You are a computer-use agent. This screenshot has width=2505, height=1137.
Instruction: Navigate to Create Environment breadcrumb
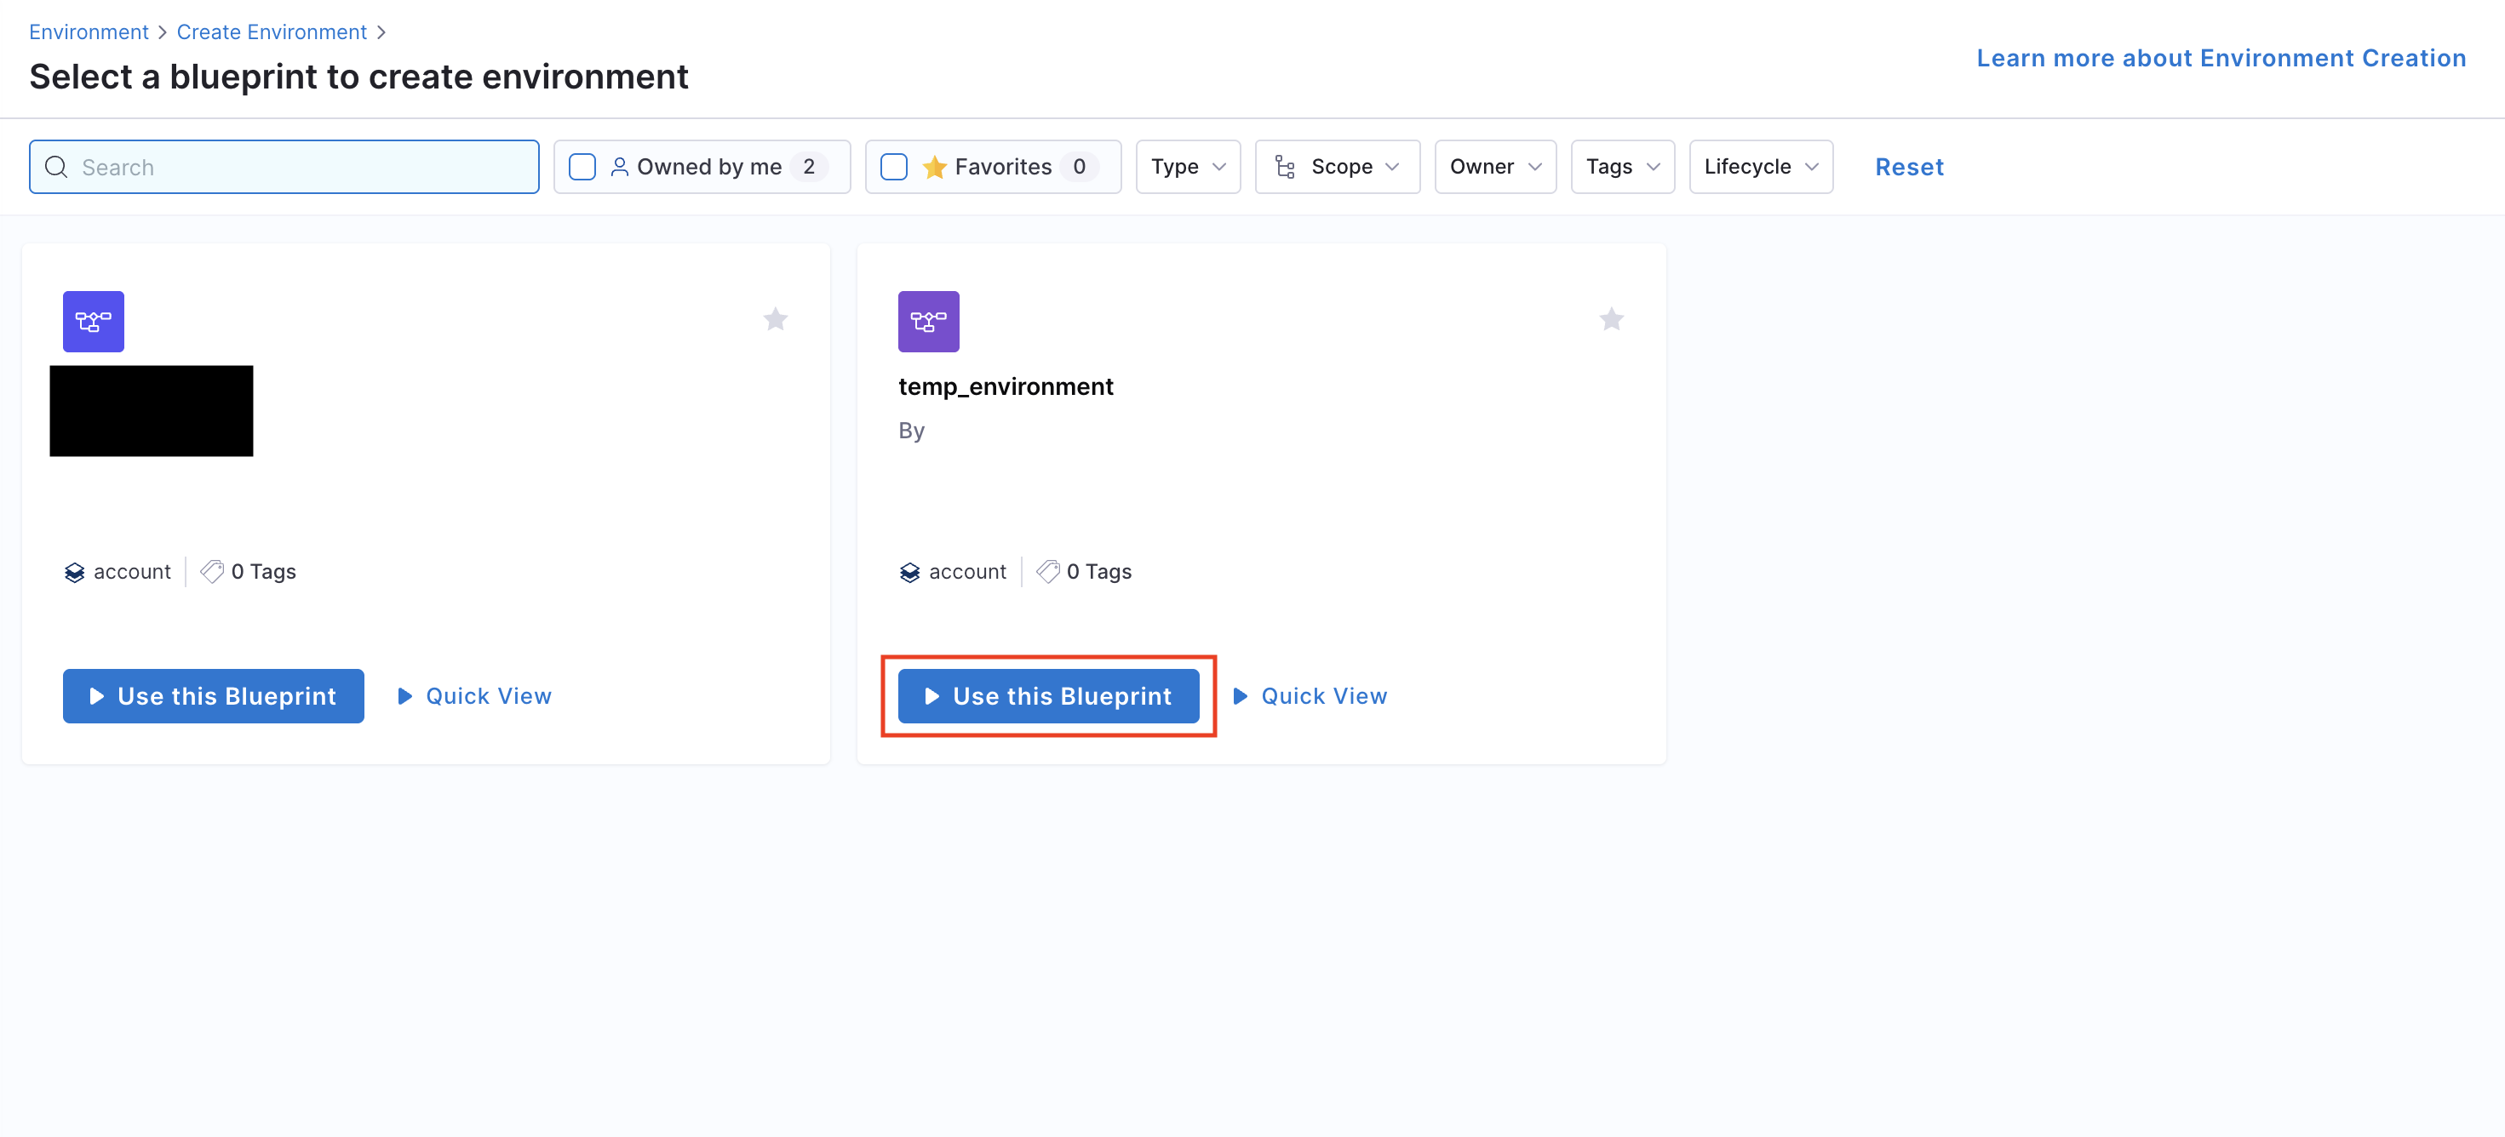(272, 32)
